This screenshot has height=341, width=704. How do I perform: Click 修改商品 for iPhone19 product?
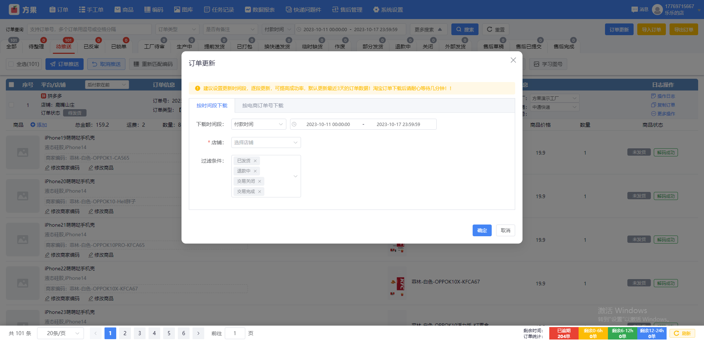tap(101, 168)
